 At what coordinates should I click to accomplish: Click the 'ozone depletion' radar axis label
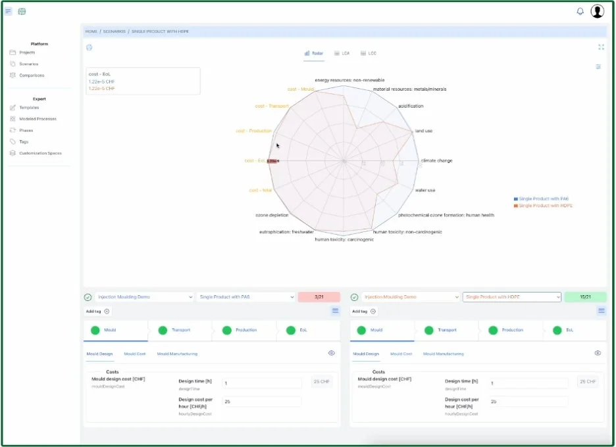[x=272, y=215]
